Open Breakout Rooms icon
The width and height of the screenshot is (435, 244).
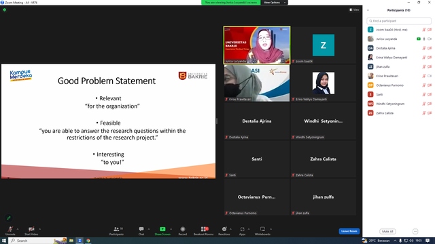[x=205, y=229]
